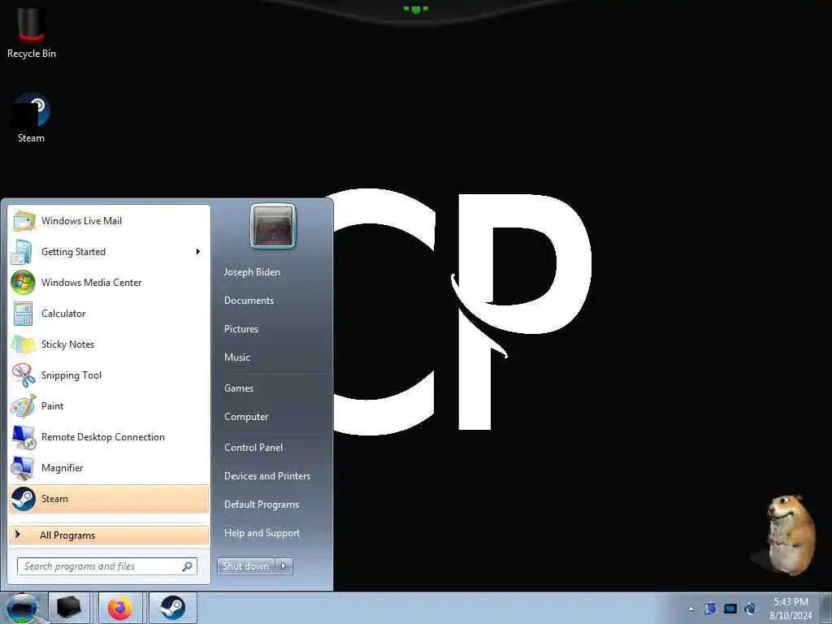Viewport: 832px width, 624px height.
Task: Launch Firefox from the taskbar
Action: (120, 608)
